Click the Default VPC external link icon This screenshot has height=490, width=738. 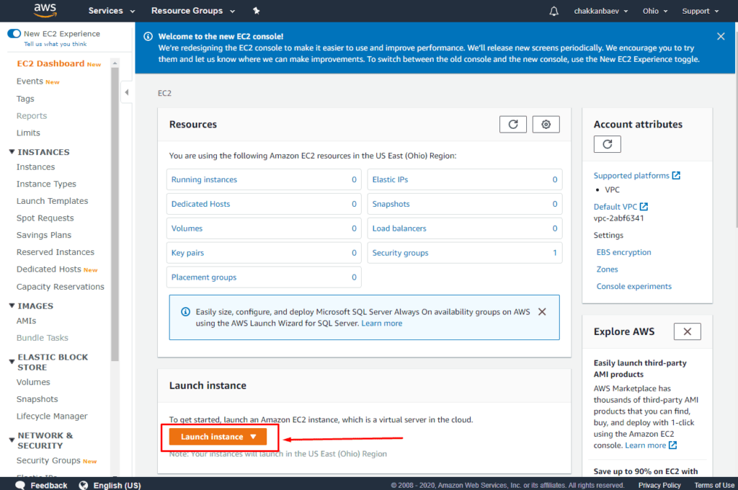point(644,207)
